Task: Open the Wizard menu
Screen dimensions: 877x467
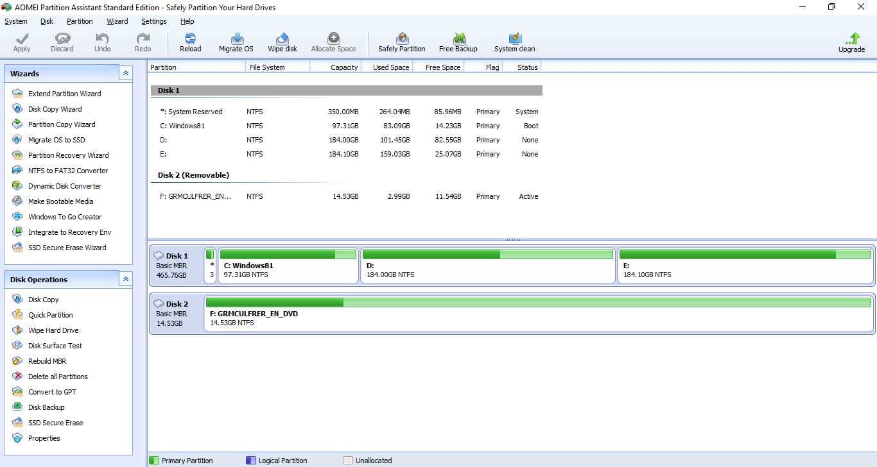Action: (x=117, y=21)
